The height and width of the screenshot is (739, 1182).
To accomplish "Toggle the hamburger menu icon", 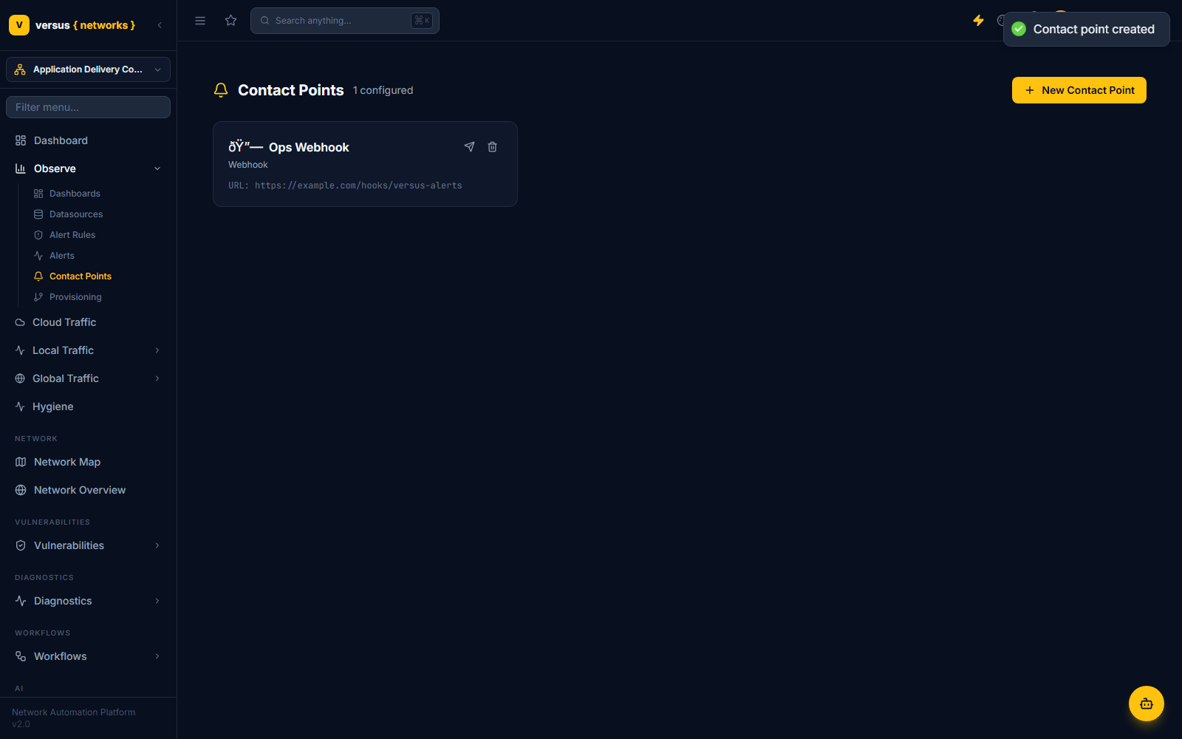I will click(200, 21).
